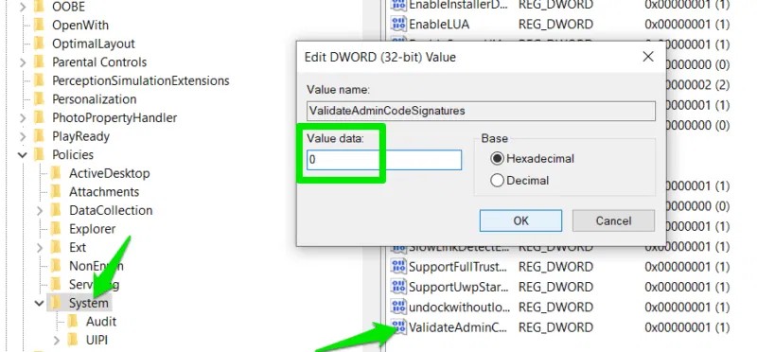Open the Audit folder icon
Image resolution: width=757 pixels, height=352 pixels.
(73, 322)
